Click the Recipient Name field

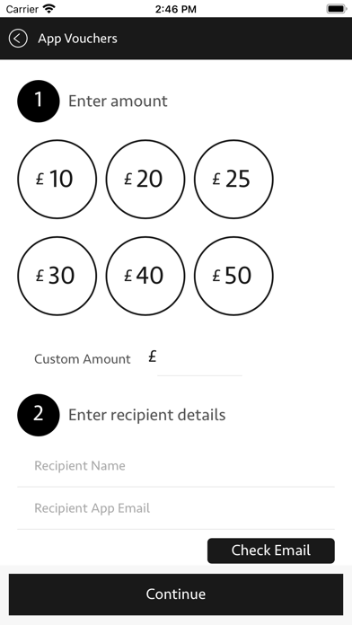pyautogui.click(x=176, y=465)
